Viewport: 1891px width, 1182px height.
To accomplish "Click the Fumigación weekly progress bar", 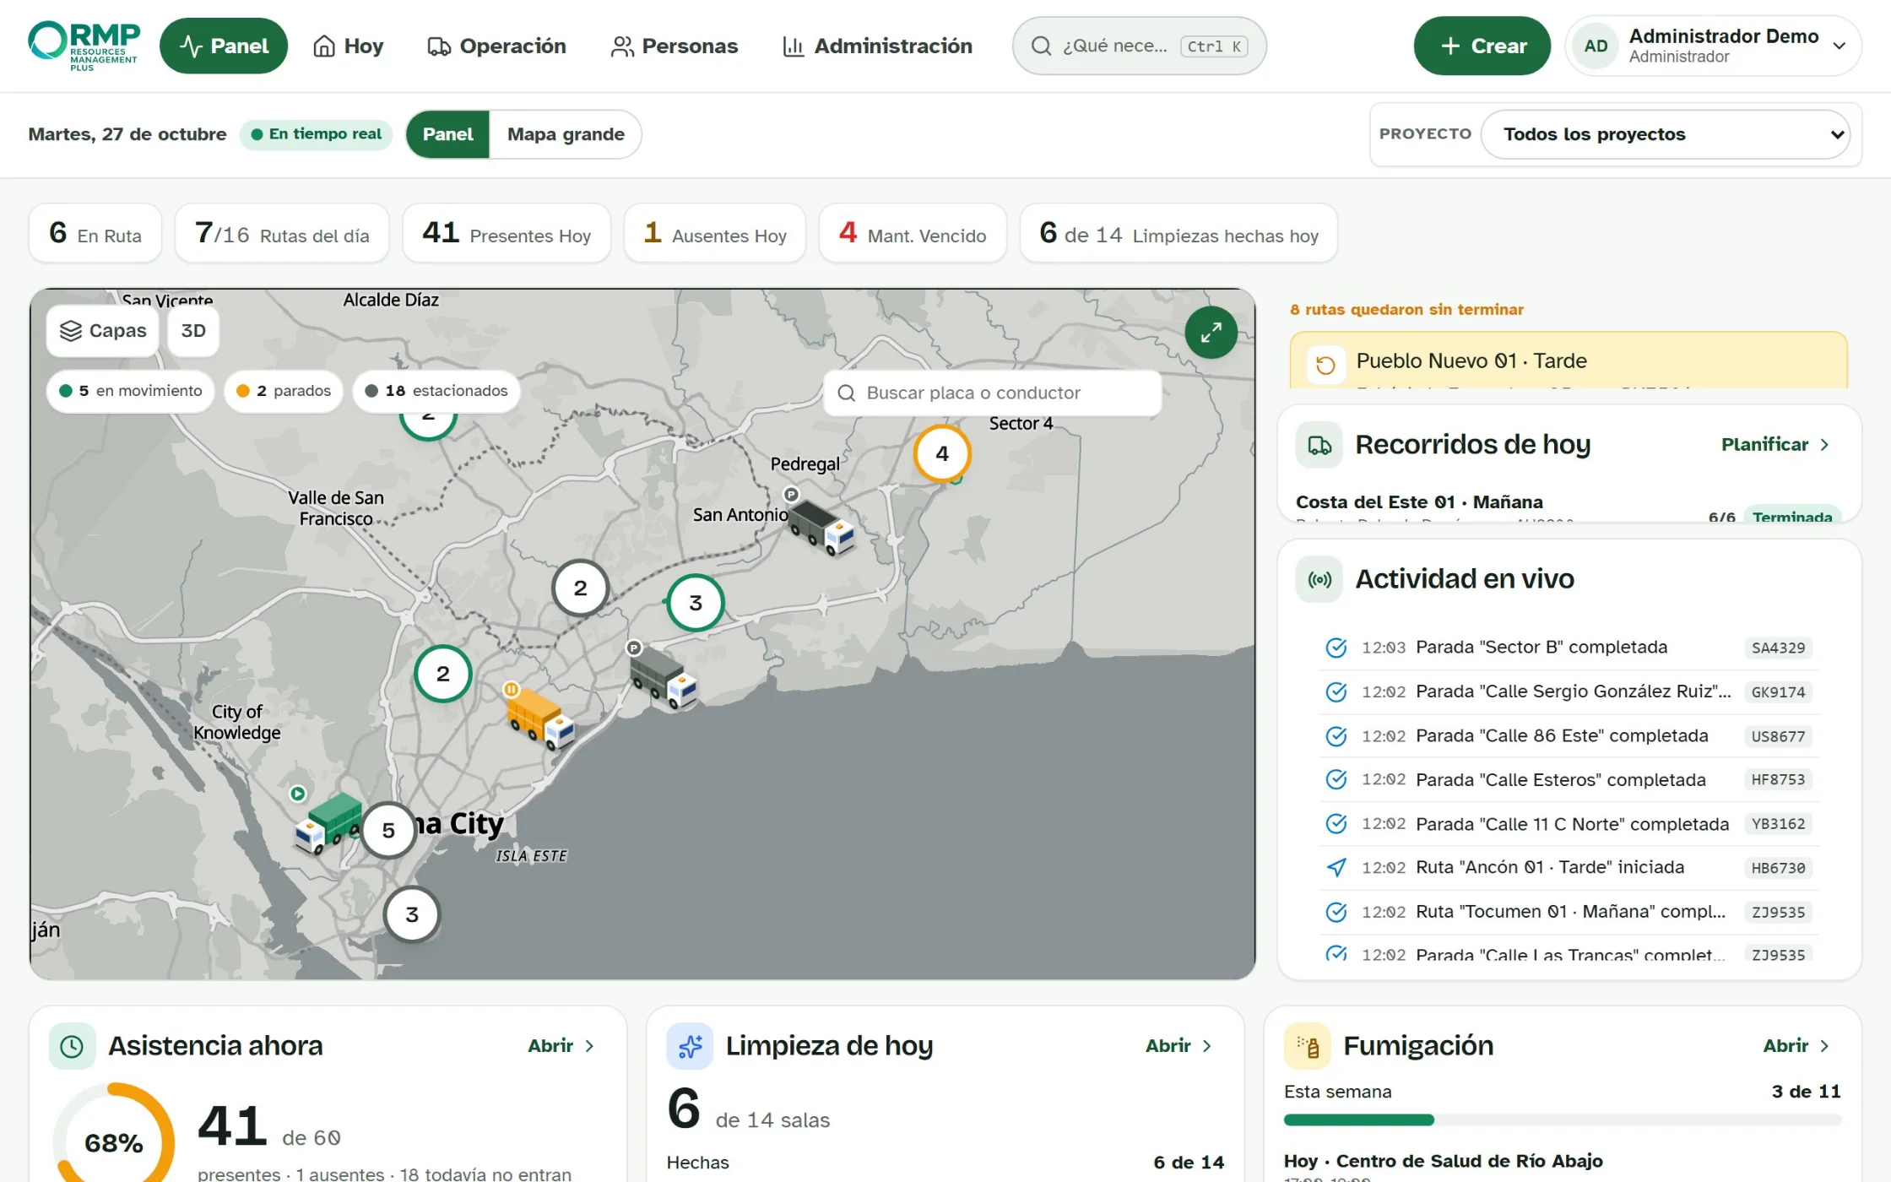I will pos(1562,1120).
